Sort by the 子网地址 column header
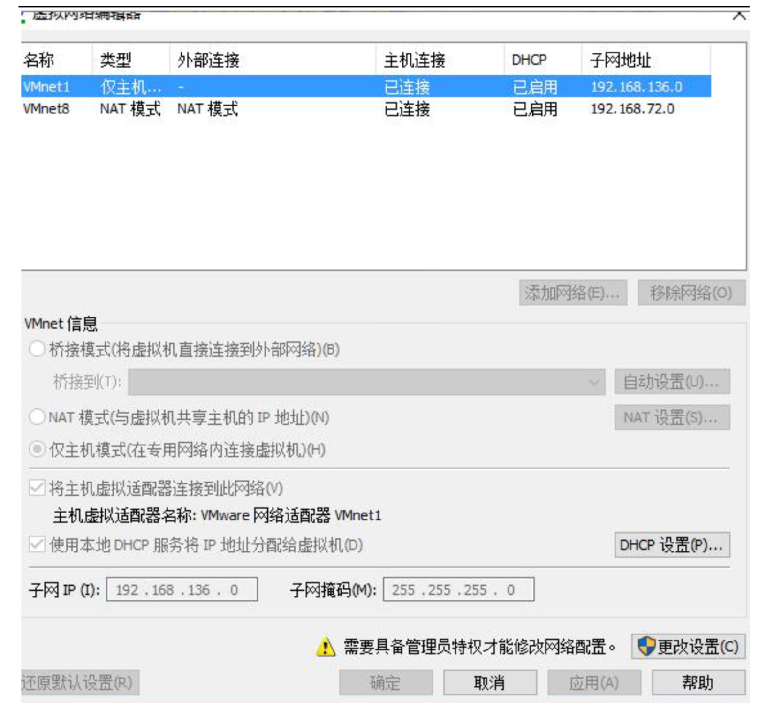759x709 pixels. 620,60
